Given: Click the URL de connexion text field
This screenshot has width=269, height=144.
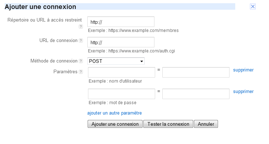Looking at the screenshot, I should (x=121, y=42).
